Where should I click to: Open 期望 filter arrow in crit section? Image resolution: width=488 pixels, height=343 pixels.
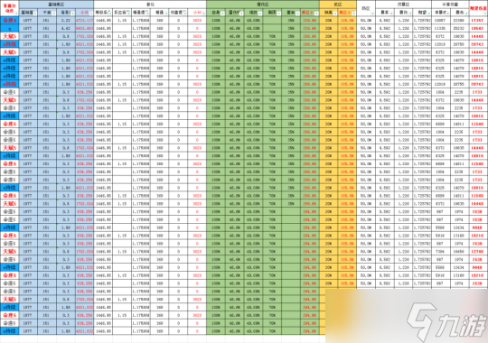click(x=429, y=14)
